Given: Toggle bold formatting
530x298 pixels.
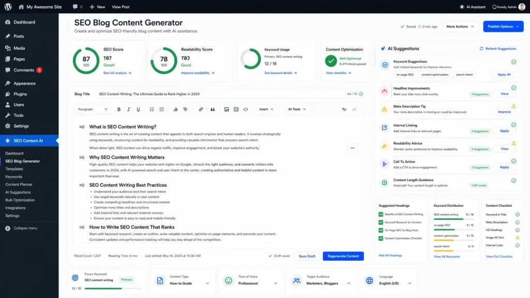Looking at the screenshot, I should coord(119,110).
